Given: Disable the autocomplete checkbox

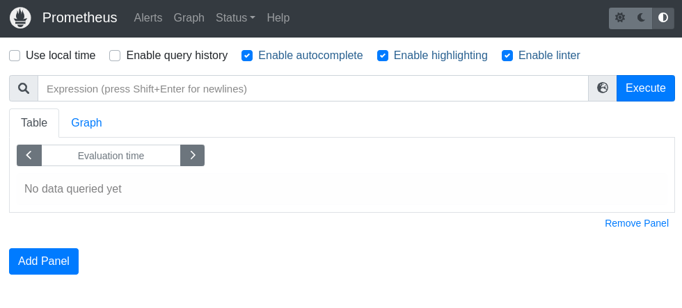Looking at the screenshot, I should point(247,56).
